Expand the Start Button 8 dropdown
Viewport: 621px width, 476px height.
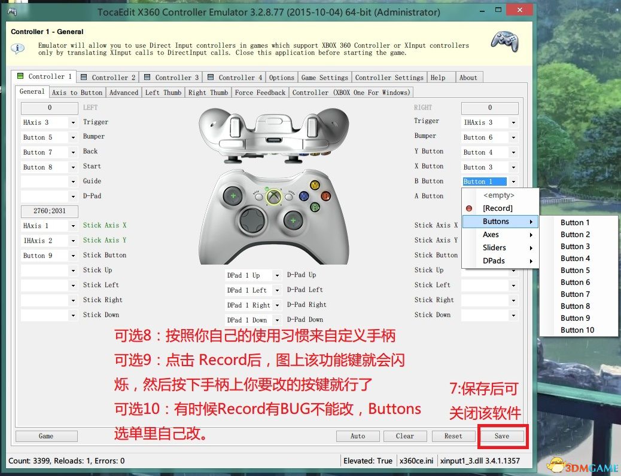73,167
